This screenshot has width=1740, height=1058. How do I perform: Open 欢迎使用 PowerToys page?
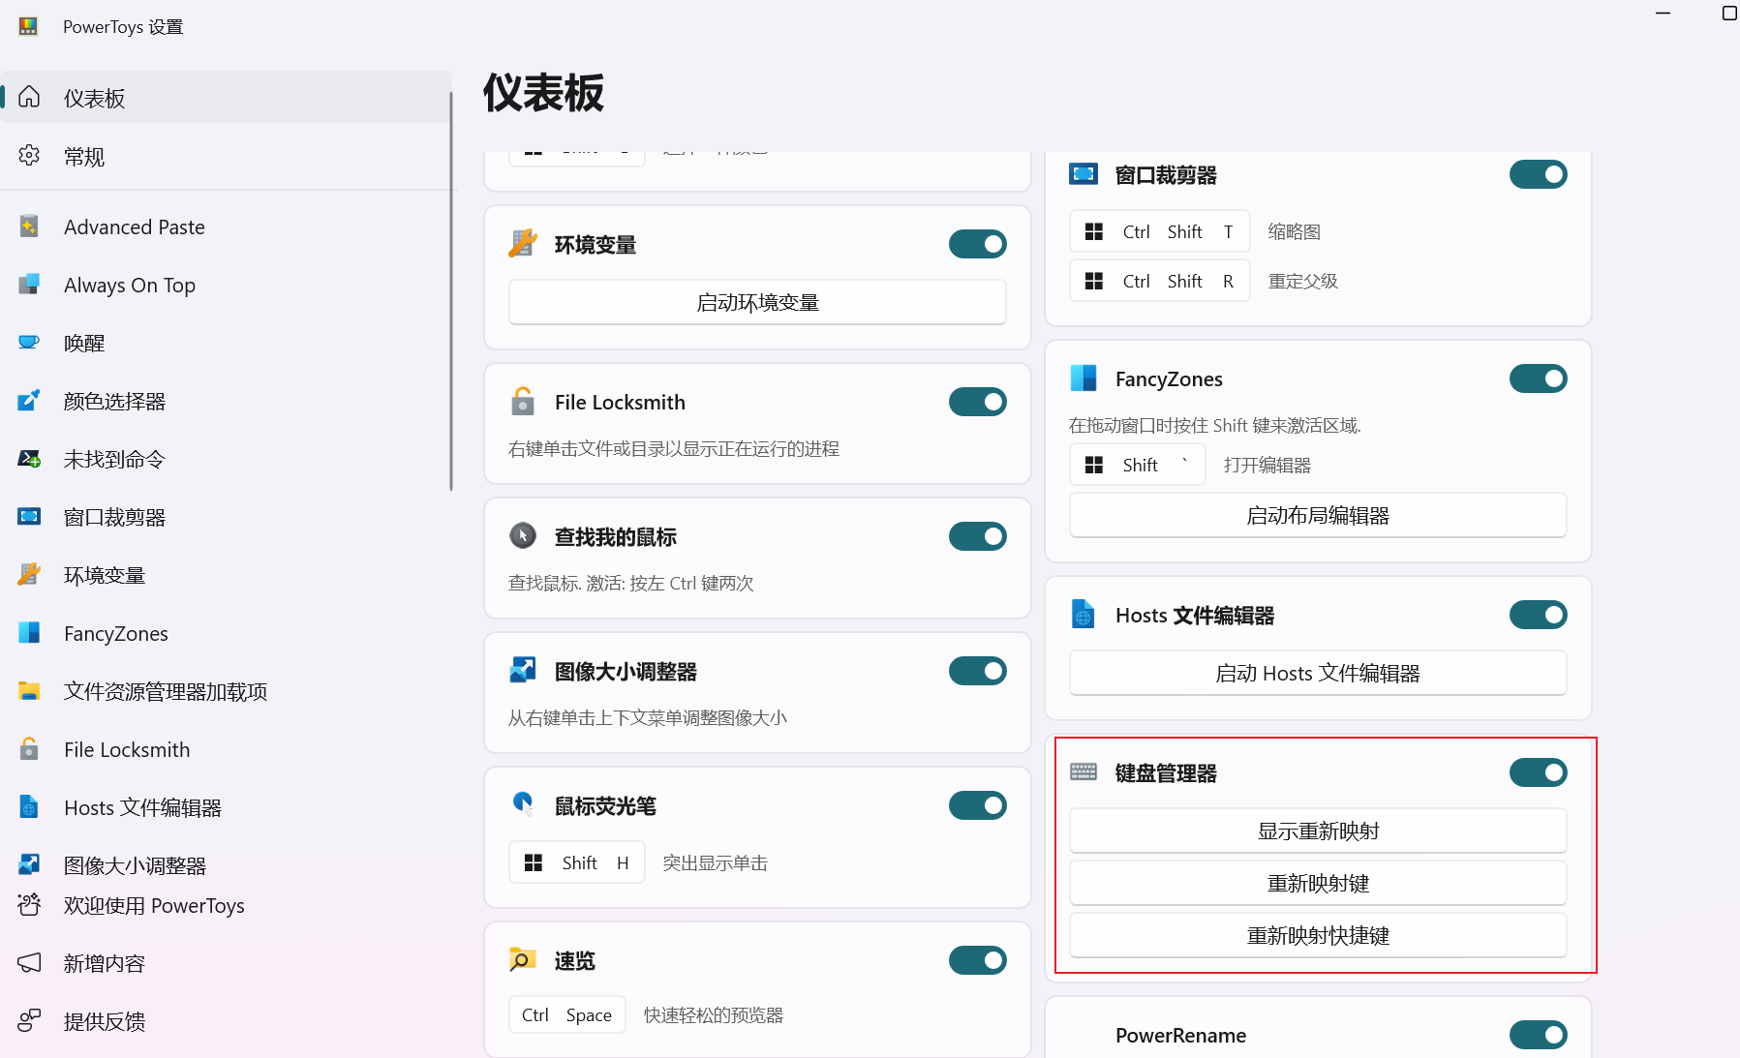153,905
